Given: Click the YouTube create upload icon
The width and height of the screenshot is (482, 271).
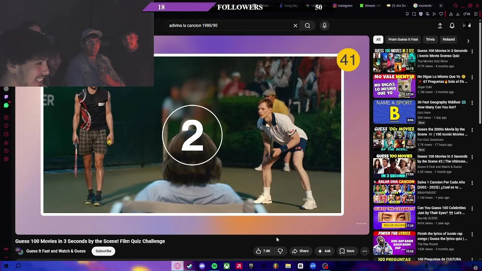Looking at the screenshot, I should tap(440, 26).
